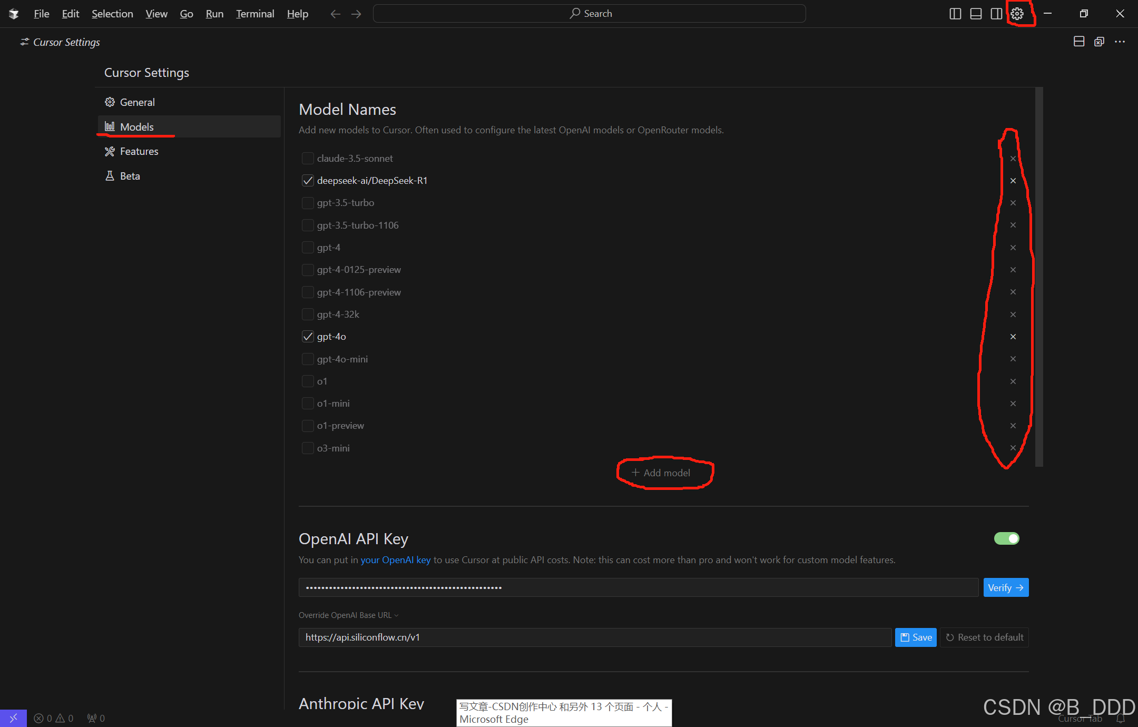The height and width of the screenshot is (727, 1138).
Task: Check the claude-3.5-sonnet checkbox
Action: click(x=308, y=158)
